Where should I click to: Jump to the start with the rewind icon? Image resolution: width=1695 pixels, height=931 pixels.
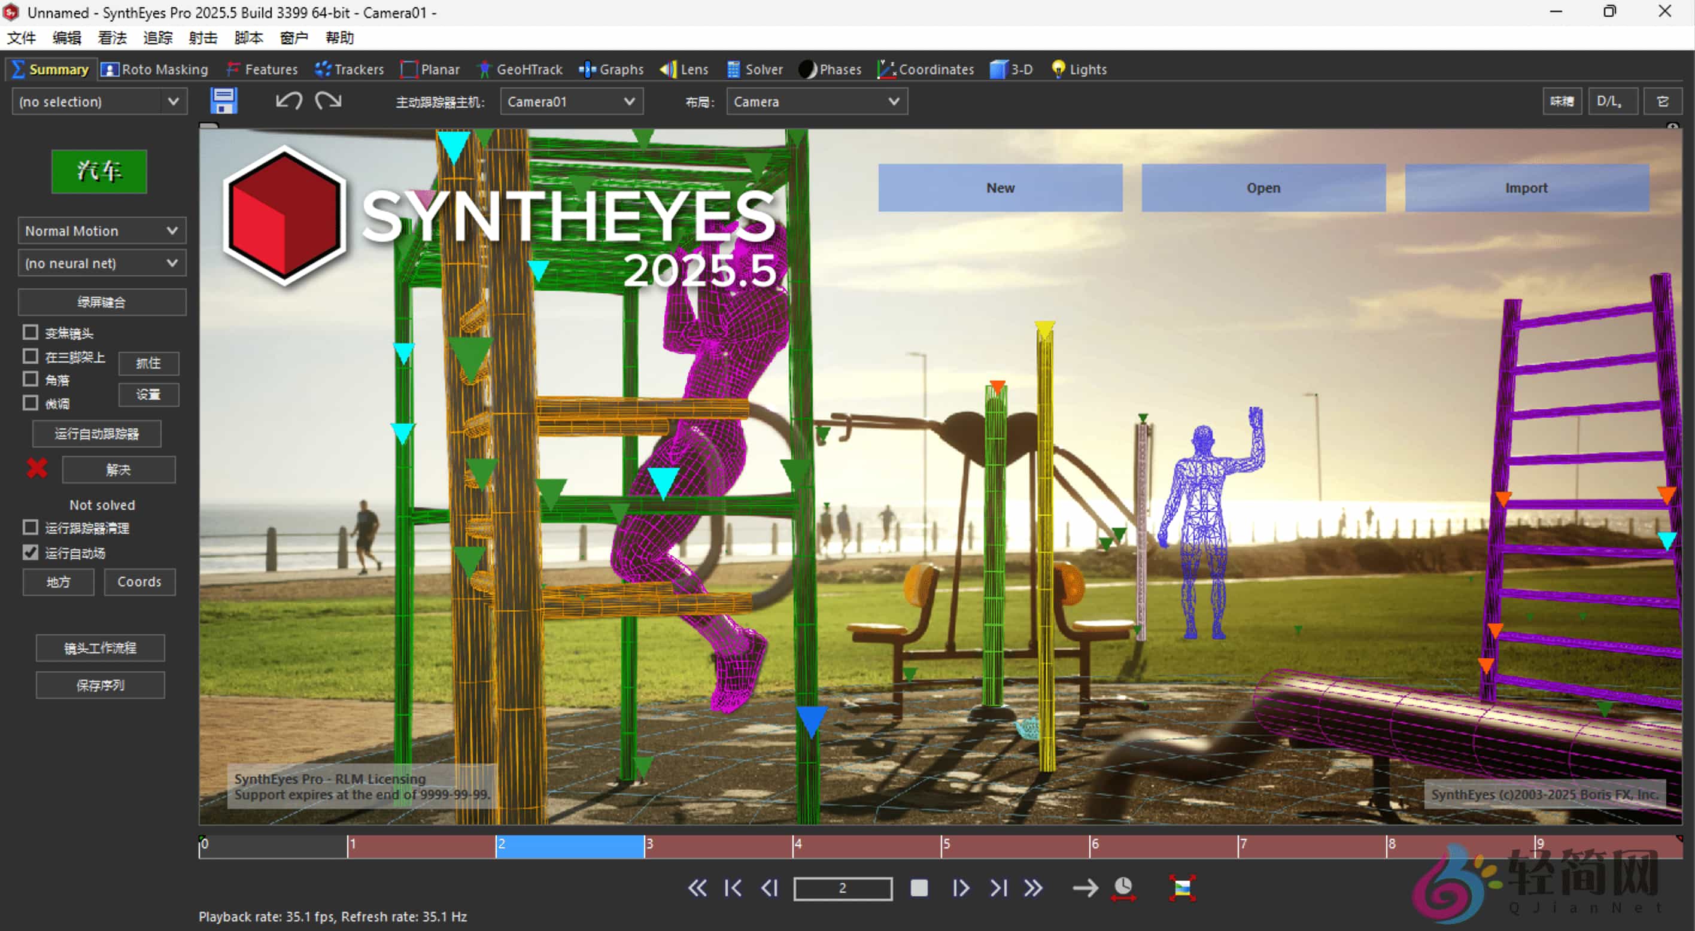pyautogui.click(x=697, y=889)
